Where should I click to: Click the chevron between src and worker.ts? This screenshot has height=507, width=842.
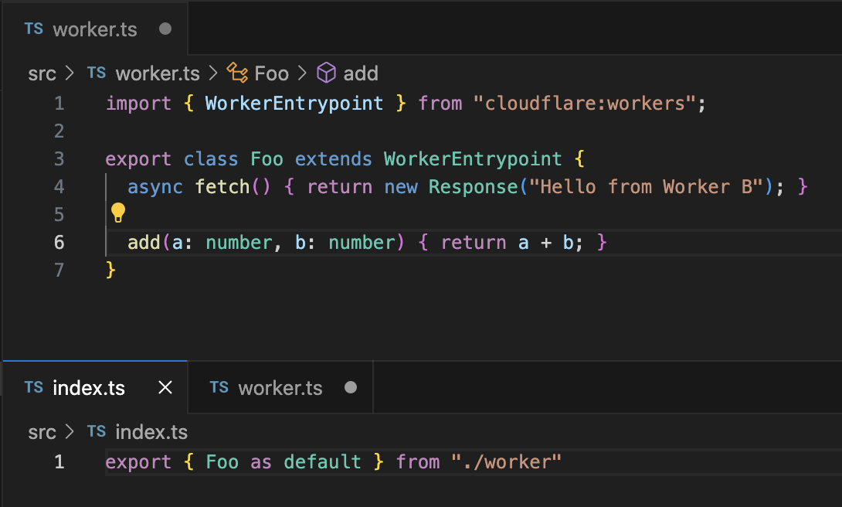click(x=70, y=73)
